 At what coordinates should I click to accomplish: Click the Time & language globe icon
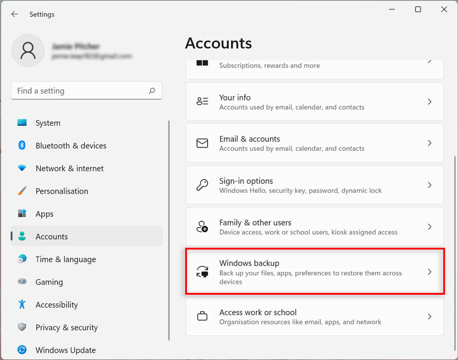tap(22, 259)
